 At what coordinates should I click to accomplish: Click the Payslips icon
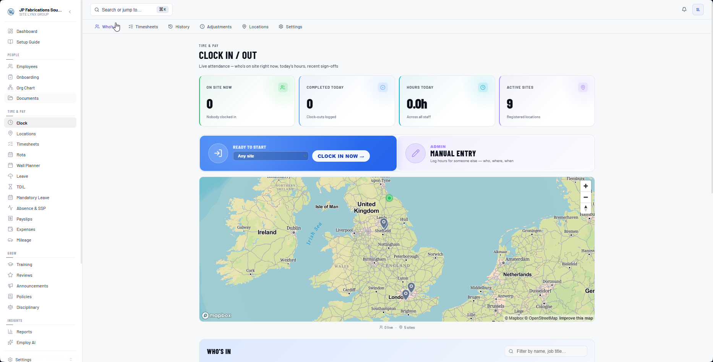click(x=10, y=219)
